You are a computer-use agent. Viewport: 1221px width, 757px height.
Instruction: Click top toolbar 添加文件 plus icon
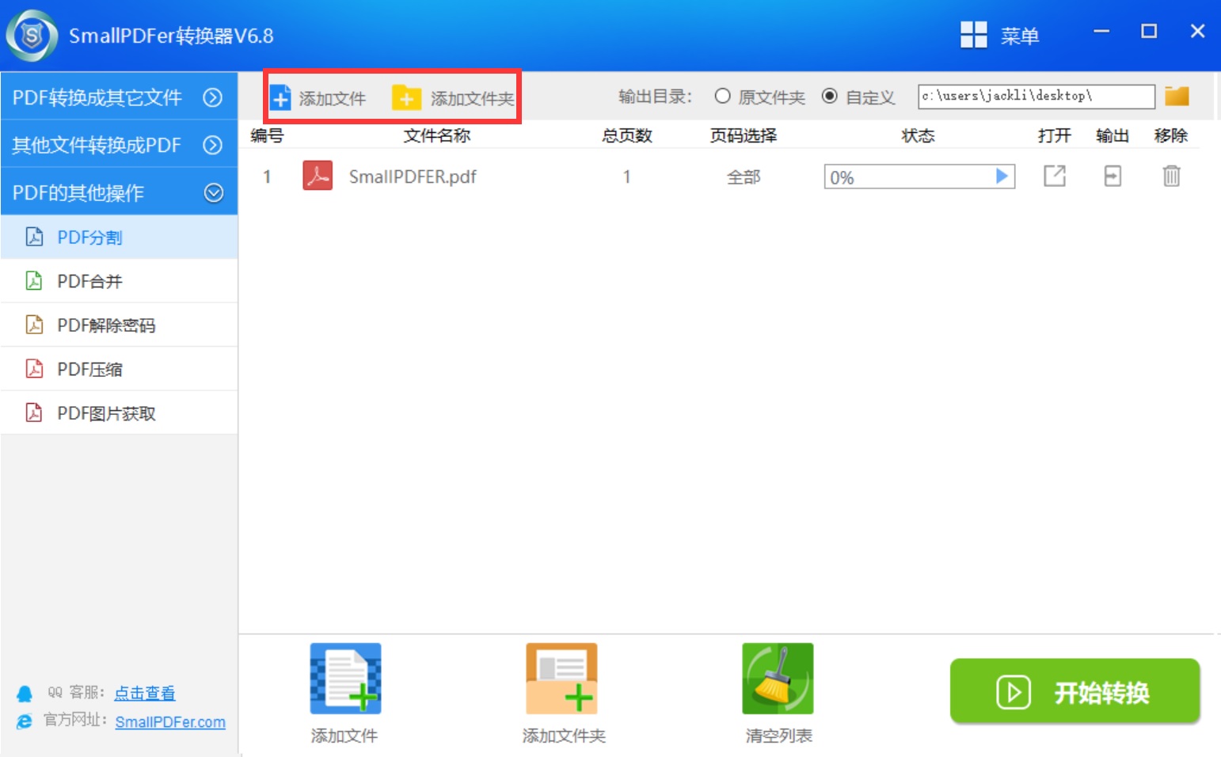(280, 97)
